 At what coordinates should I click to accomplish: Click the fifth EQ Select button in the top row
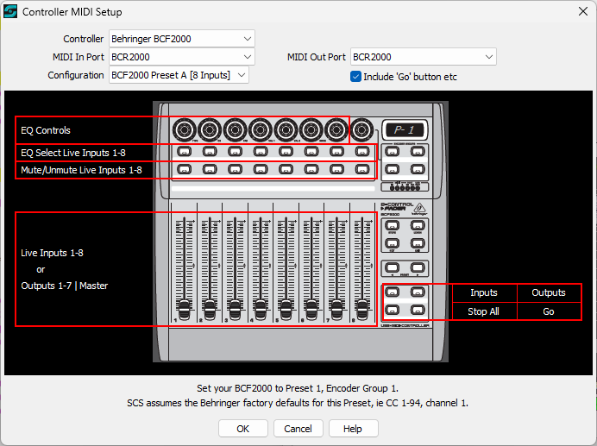point(286,152)
